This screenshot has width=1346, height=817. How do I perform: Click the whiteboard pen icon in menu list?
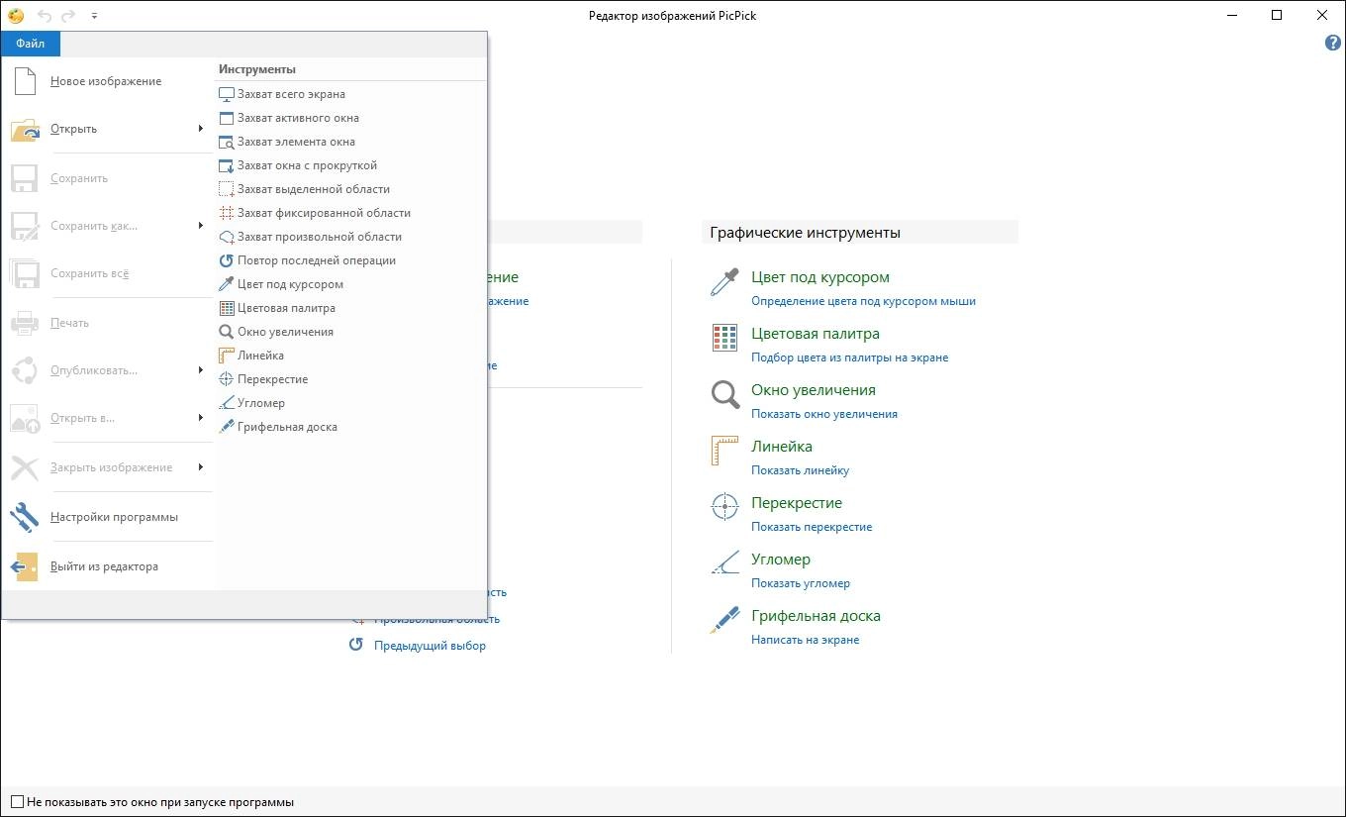click(x=227, y=428)
